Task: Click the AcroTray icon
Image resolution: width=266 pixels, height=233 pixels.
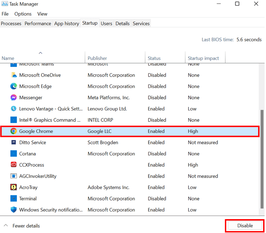Action: click(x=14, y=187)
